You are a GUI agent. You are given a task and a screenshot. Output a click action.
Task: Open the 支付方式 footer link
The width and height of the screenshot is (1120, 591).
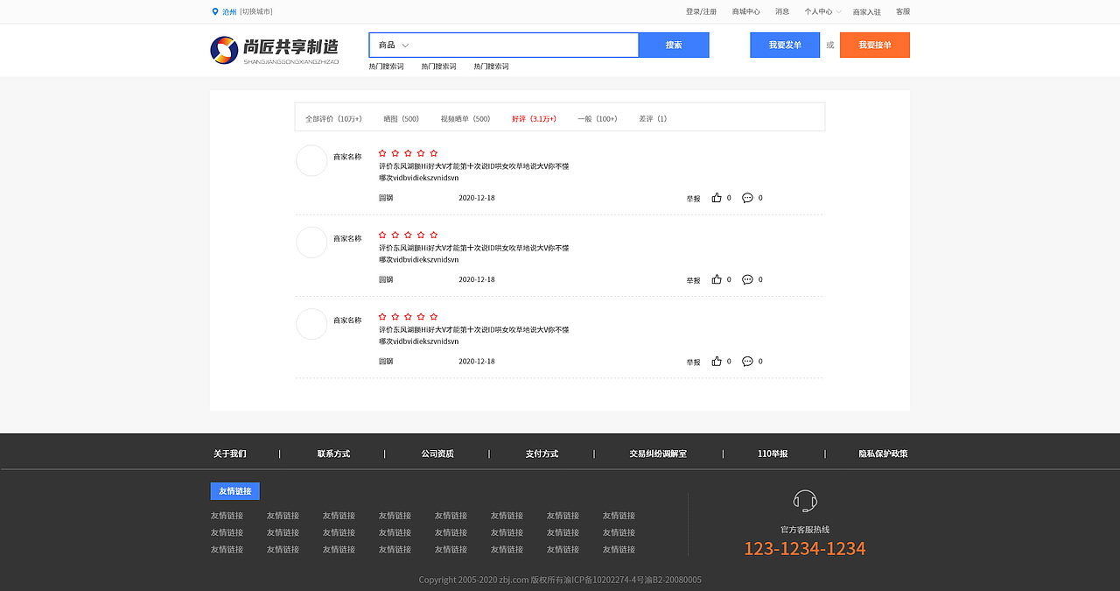pos(542,454)
